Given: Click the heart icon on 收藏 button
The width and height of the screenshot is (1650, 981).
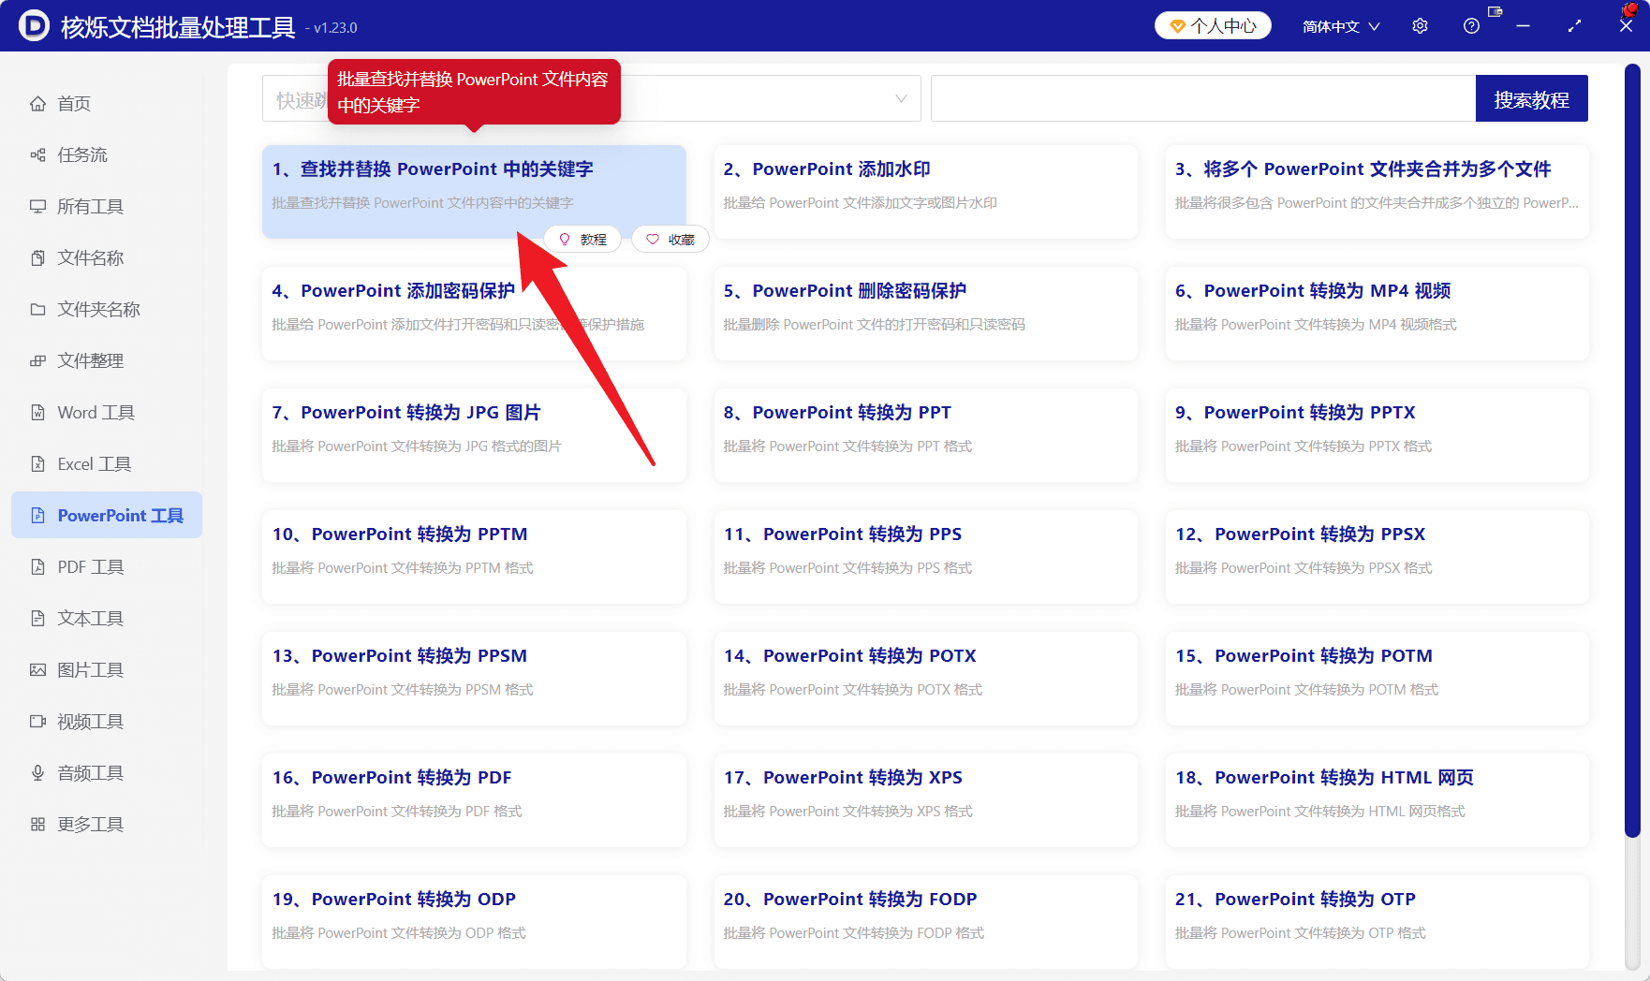Looking at the screenshot, I should (653, 240).
